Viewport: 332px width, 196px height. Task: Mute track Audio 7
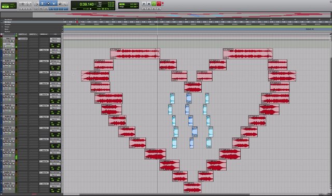tap(13, 97)
